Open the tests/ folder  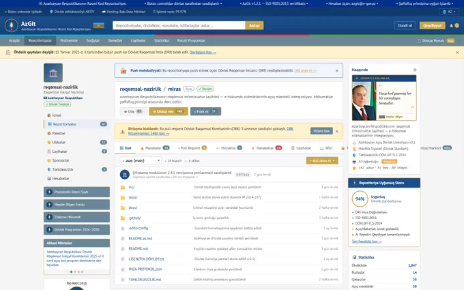133,197
